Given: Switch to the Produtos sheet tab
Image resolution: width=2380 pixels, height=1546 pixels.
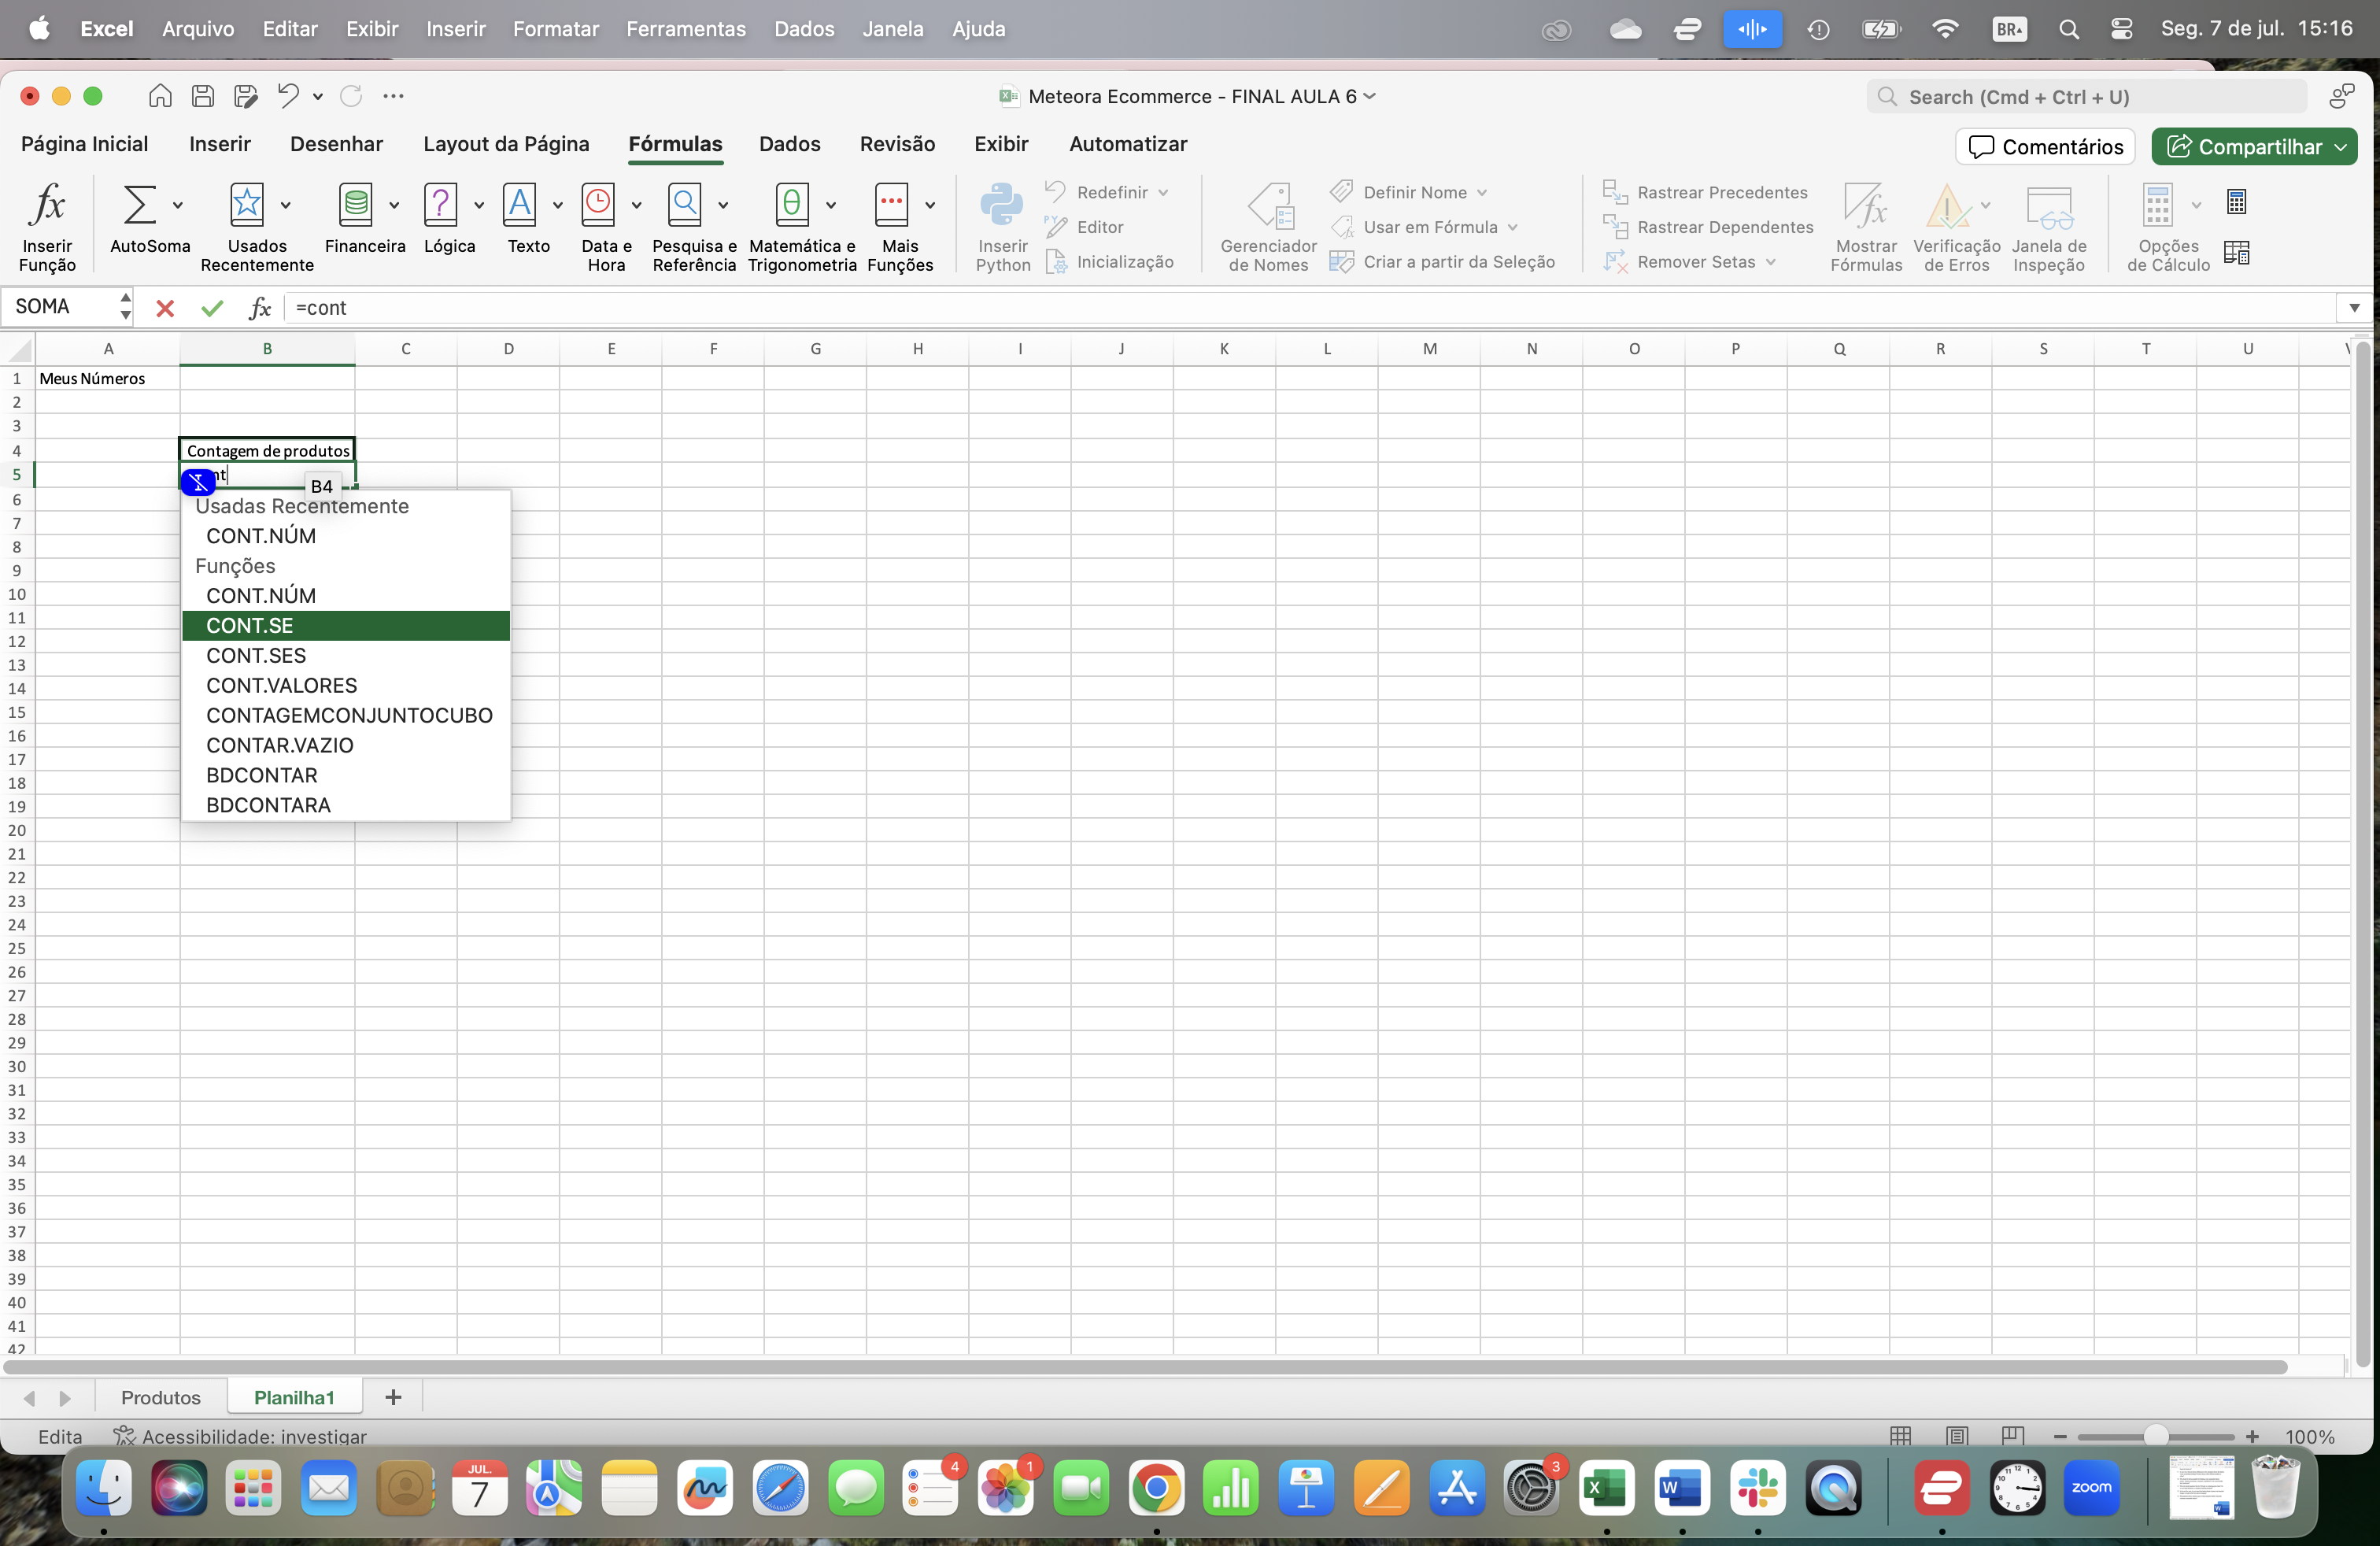Looking at the screenshot, I should 161,1397.
